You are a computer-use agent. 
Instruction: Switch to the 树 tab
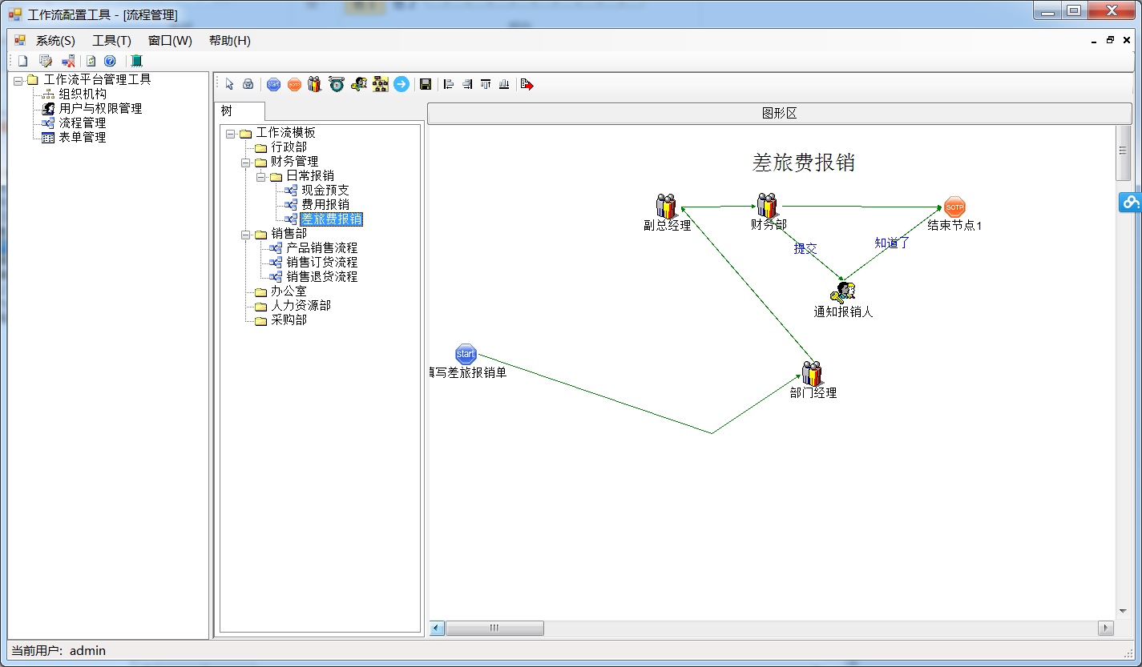(227, 112)
